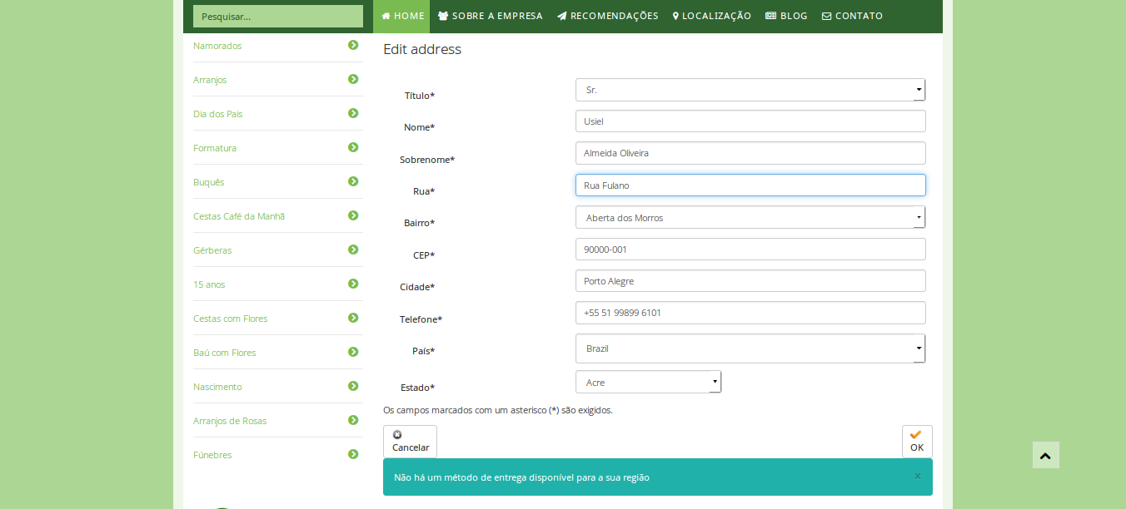Open the Título dropdown showing Sr.
Screen dimensions: 1126x509
[750, 90]
